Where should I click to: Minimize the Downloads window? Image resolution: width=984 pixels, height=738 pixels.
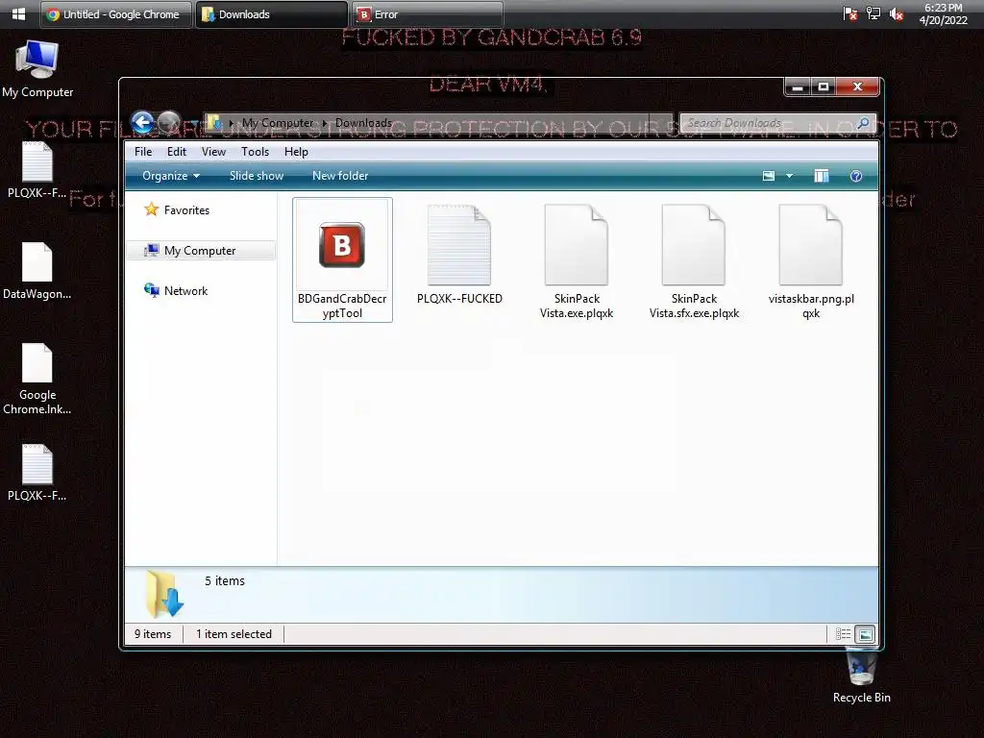[x=798, y=86]
